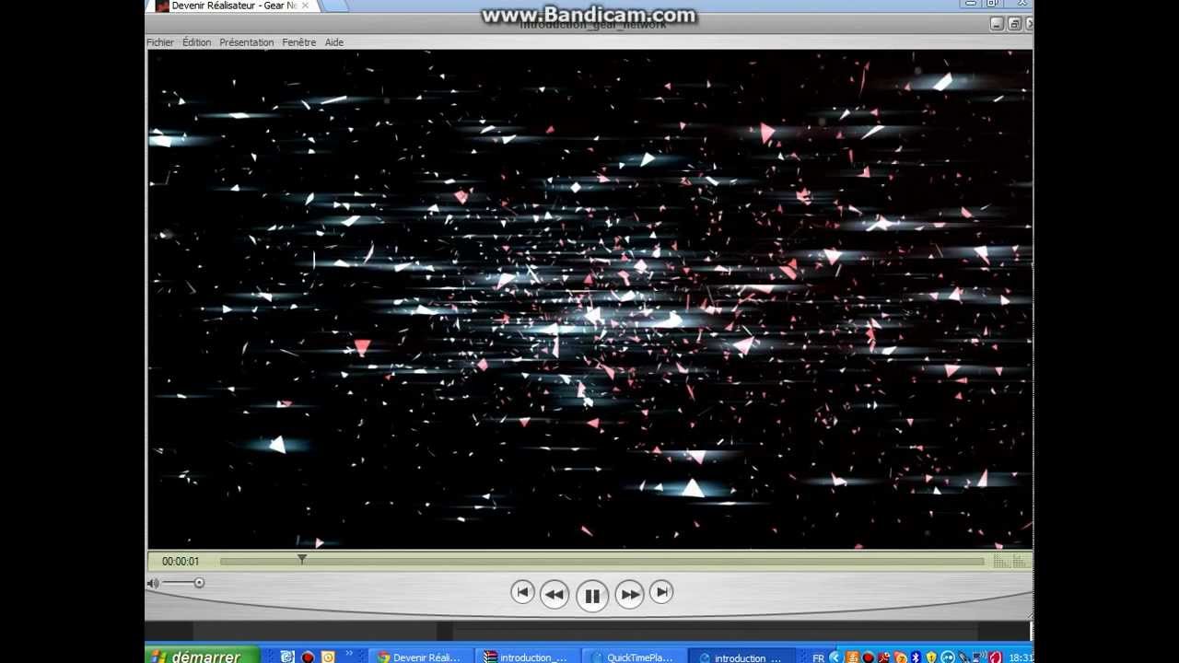Viewport: 1179px width, 663px height.
Task: Close the Devenir Réalisateur browser tab
Action: tap(305, 6)
